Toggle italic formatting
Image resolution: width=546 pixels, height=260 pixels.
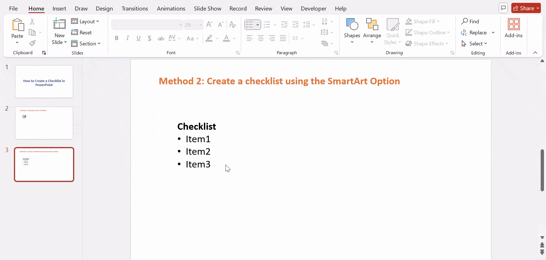(x=127, y=38)
